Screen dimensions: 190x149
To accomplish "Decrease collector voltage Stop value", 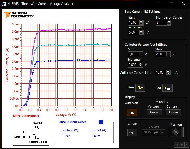I will point(168,55).
